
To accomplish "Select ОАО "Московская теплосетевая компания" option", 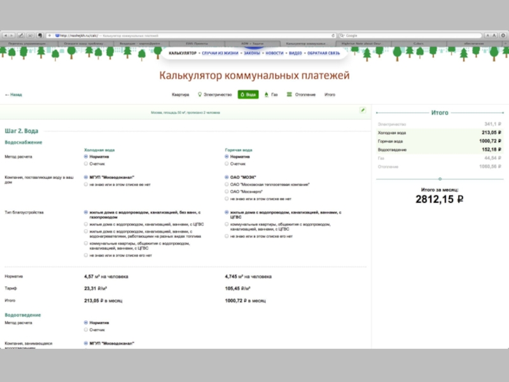I will [x=227, y=184].
